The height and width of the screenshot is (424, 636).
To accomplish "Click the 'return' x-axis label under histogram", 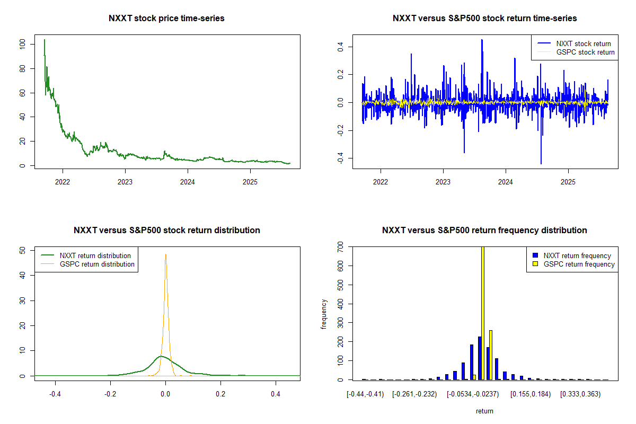I will click(x=484, y=411).
